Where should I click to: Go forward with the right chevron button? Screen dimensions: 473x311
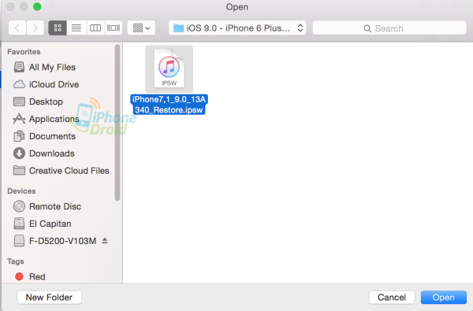[x=35, y=28]
